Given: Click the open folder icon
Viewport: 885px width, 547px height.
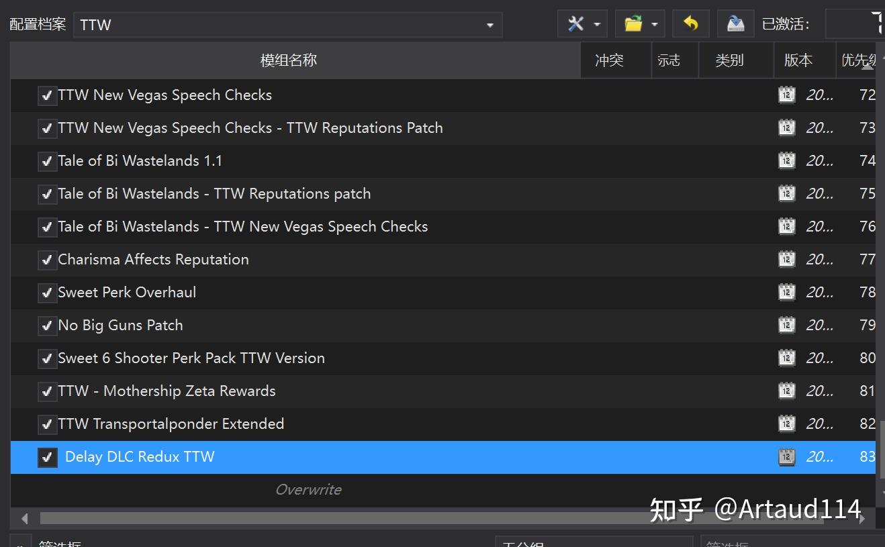Looking at the screenshot, I should coord(634,23).
